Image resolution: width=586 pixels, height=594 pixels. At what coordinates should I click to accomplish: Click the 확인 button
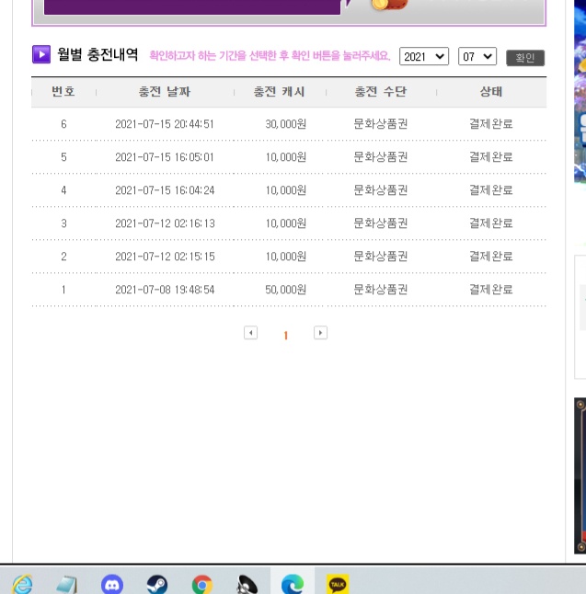point(525,58)
